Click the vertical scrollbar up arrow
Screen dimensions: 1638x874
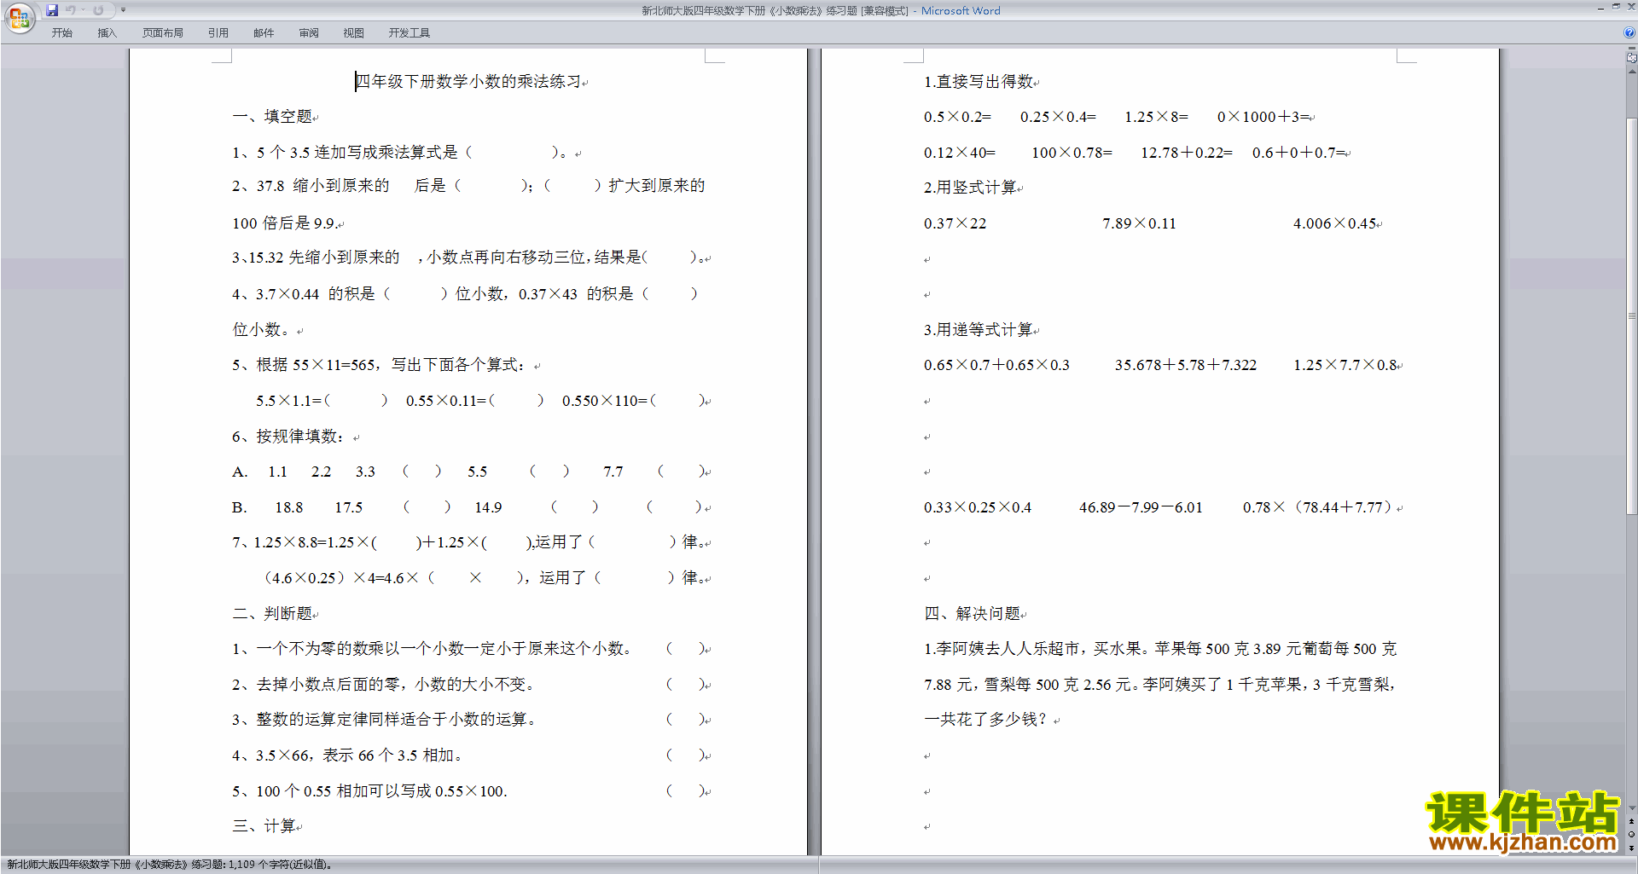(x=1631, y=71)
